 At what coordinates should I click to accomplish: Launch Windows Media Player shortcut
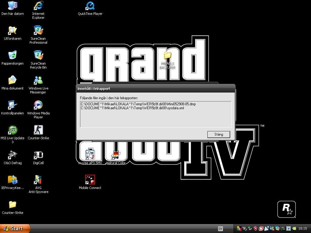pos(38,109)
